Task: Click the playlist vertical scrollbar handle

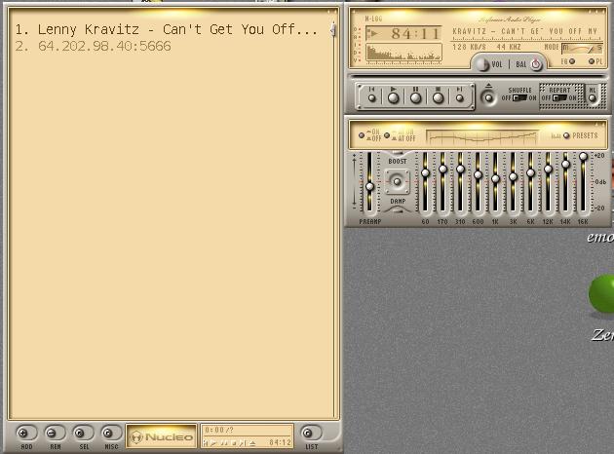Action: coord(333,30)
